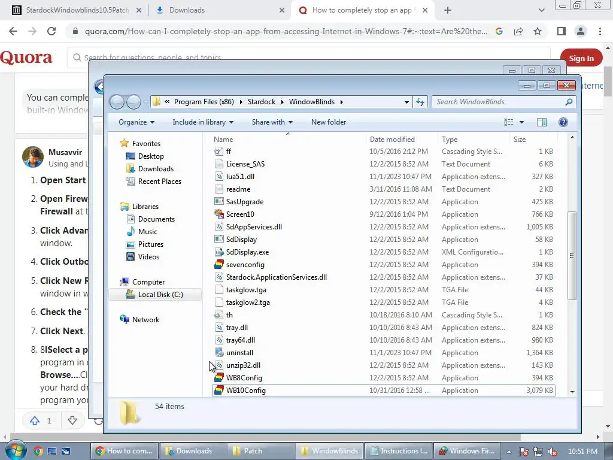This screenshot has height=460, width=613.
Task: Show hidden system tray icons
Action: tap(509, 452)
